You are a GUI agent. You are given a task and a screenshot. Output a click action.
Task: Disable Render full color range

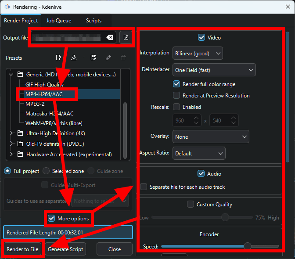pyautogui.click(x=176, y=84)
